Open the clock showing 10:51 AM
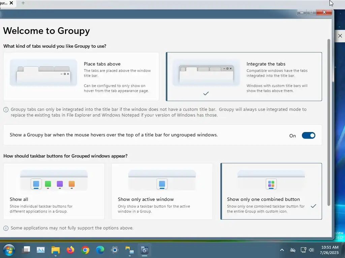The image size is (345, 258). pyautogui.click(x=330, y=250)
